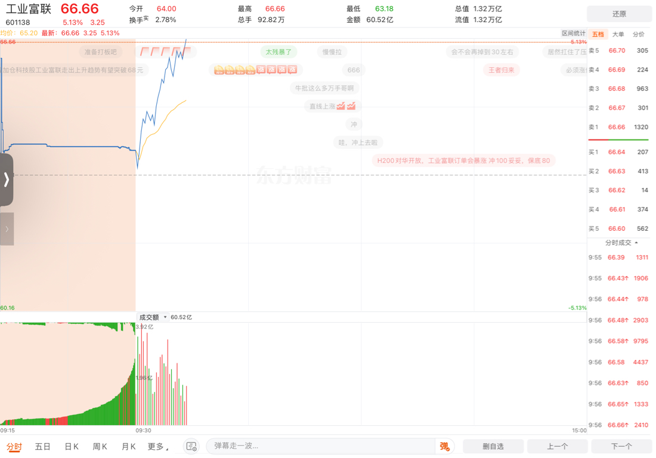Expand the small gray left arrow tab
656x458 pixels.
[7, 229]
